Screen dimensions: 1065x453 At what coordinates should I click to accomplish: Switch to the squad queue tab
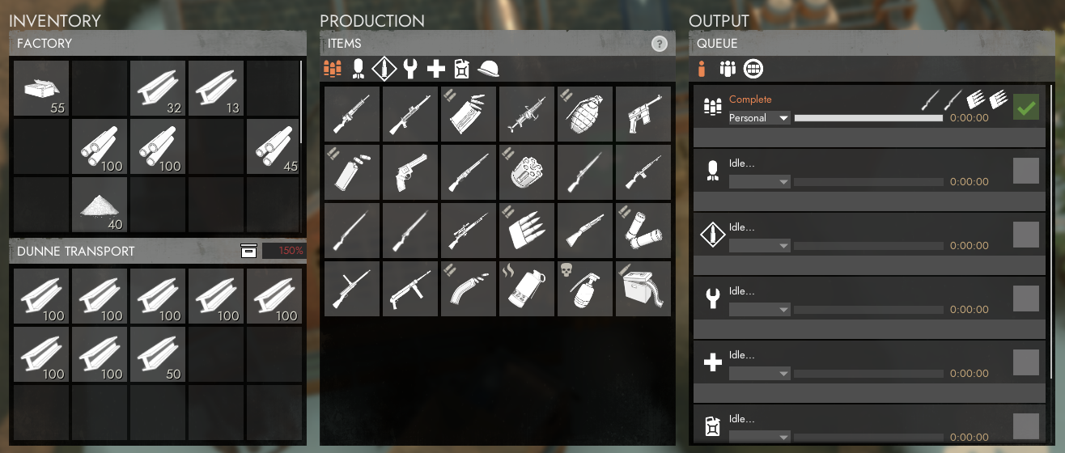point(727,69)
